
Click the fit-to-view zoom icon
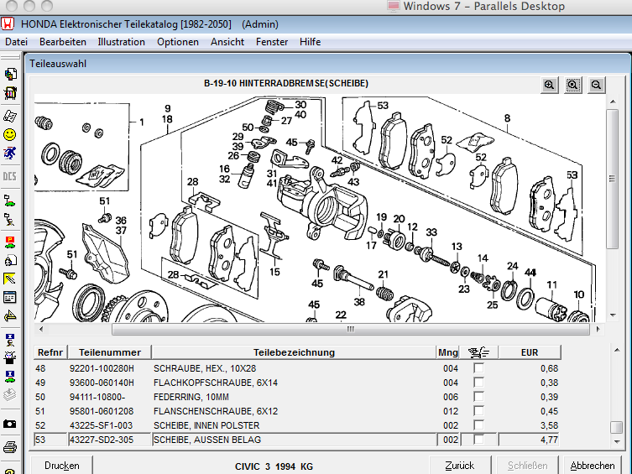click(x=573, y=85)
